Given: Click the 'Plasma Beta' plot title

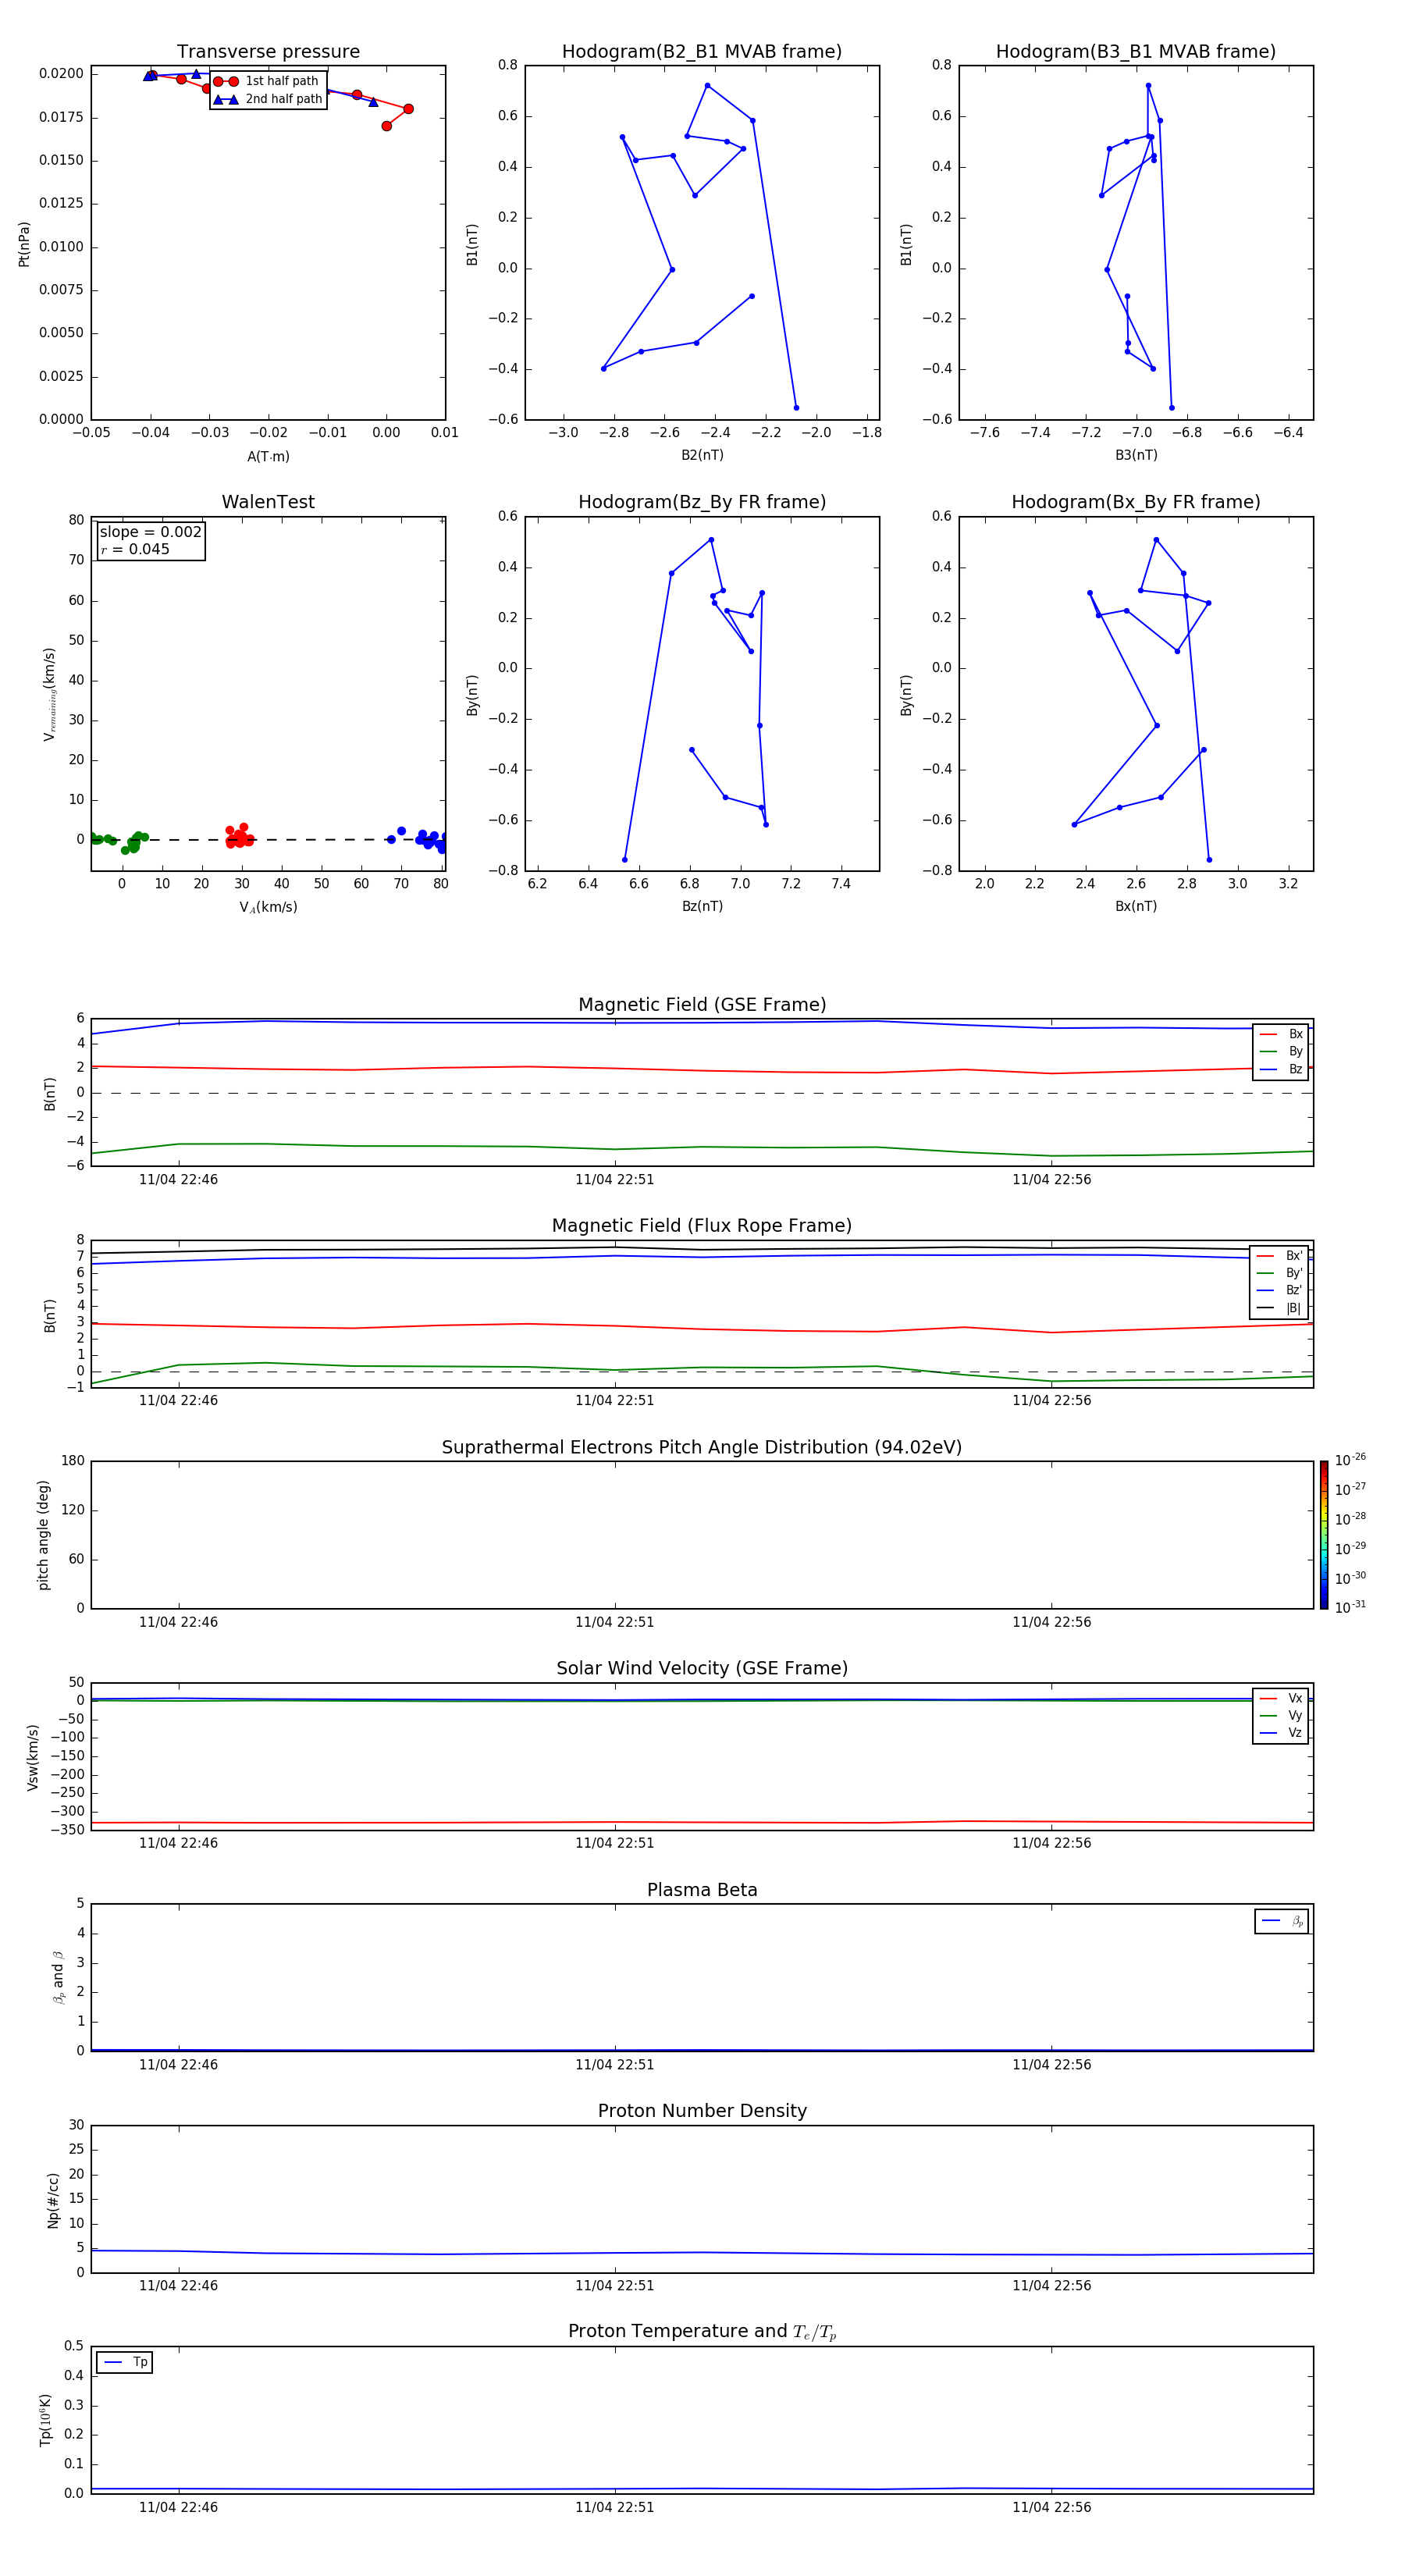Looking at the screenshot, I should 702,1890.
